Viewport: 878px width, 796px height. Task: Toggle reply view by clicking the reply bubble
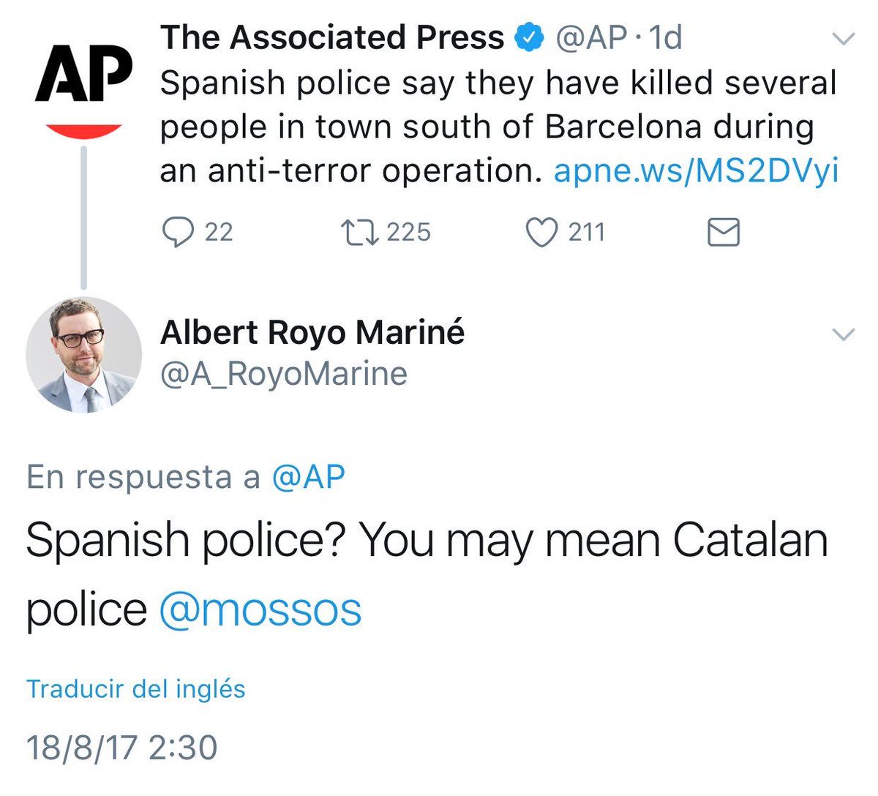click(180, 233)
